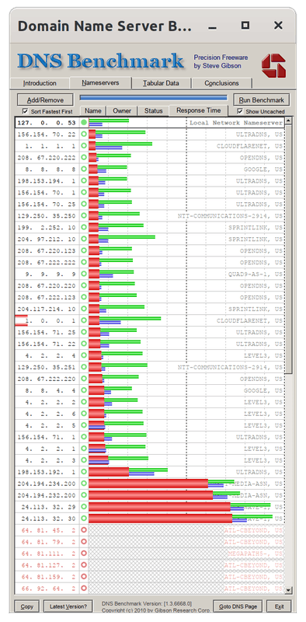Select the 64.81.79.2 dead nameserver address

point(47,542)
